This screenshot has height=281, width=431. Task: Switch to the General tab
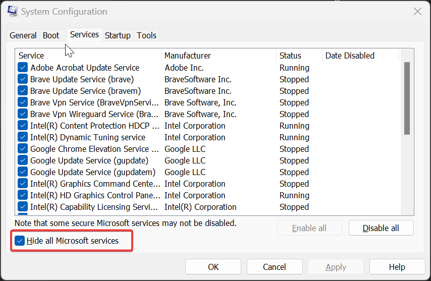tap(23, 35)
